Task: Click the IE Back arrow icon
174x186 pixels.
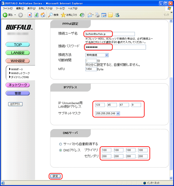Action: click(x=5, y=15)
